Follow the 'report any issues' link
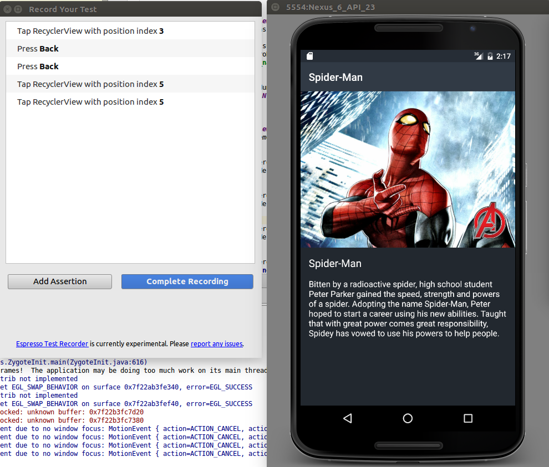 217,344
